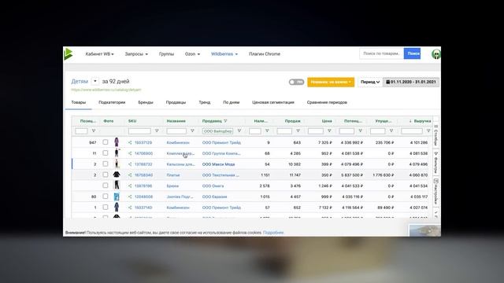Click the ООО Вайлдбер seller filter field

pyautogui.click(x=217, y=131)
